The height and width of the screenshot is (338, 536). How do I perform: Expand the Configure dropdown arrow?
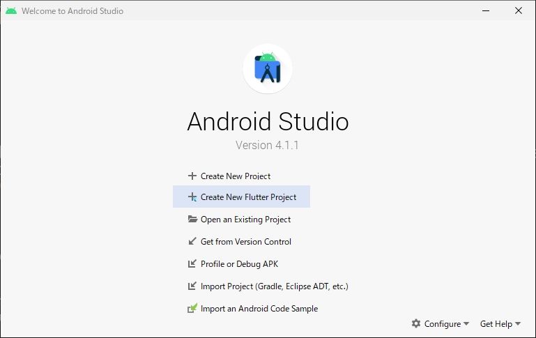pos(466,324)
